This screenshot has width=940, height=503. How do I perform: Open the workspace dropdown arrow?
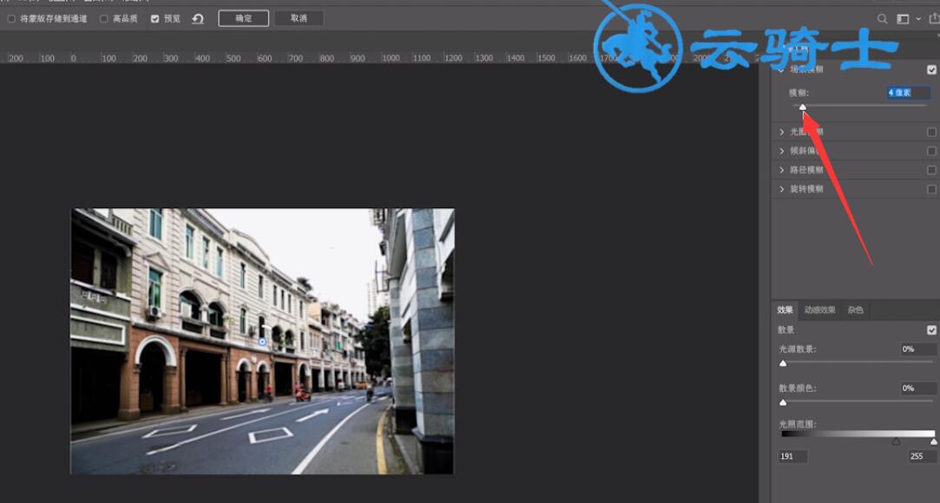tap(918, 19)
